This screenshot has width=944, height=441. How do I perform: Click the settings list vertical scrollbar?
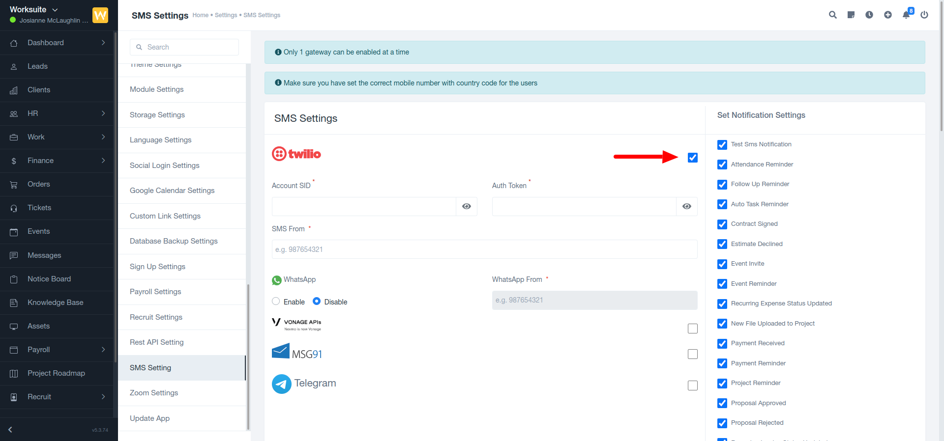point(248,357)
